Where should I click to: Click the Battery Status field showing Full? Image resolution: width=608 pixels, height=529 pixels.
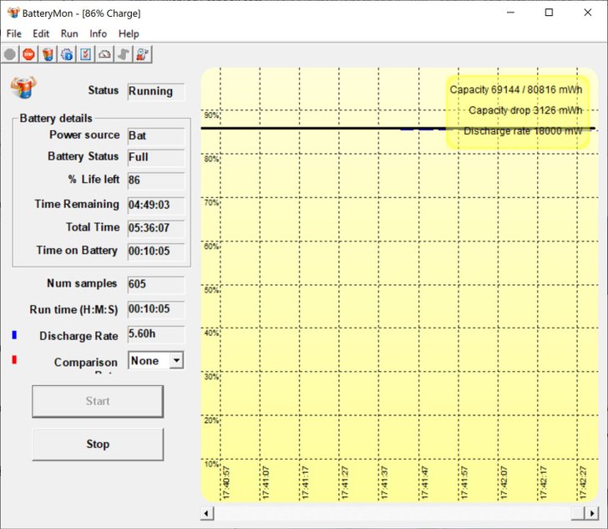click(x=156, y=158)
